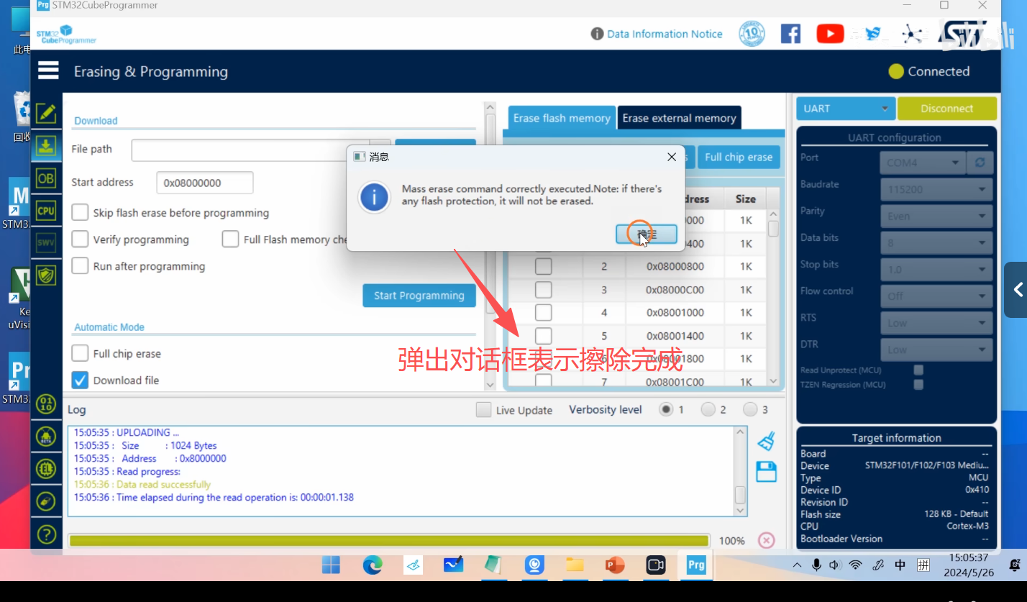
Task: Launch Microsoft Edge from taskbar
Action: point(372,565)
